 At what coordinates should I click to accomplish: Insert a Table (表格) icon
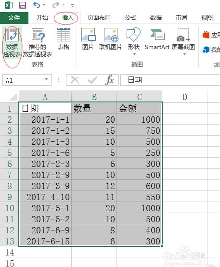pos(64,39)
